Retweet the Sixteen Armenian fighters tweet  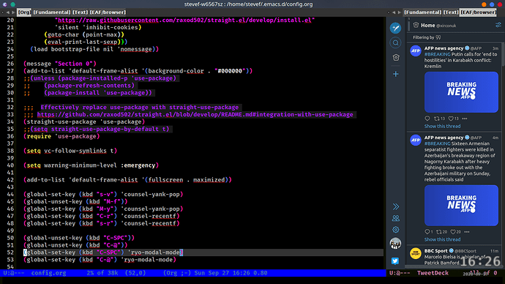pos(441,232)
